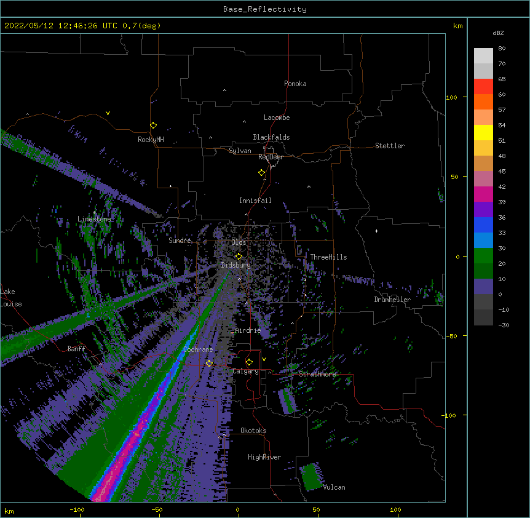Viewport: 530px width, 518px height.
Task: Pick the royal blue 33–36 dBZ swatch
Action: click(x=483, y=225)
